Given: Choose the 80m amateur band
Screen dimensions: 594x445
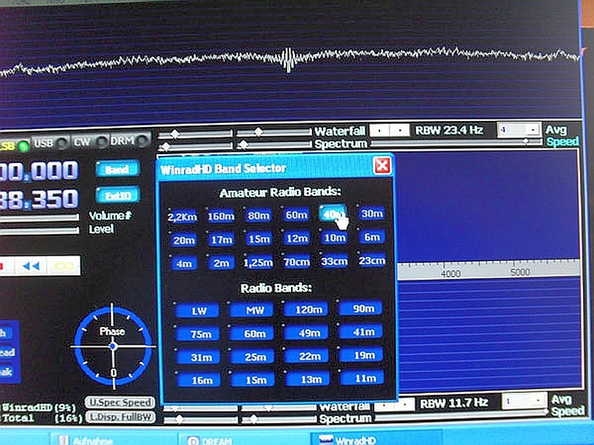Looking at the screenshot, I should pos(258,215).
